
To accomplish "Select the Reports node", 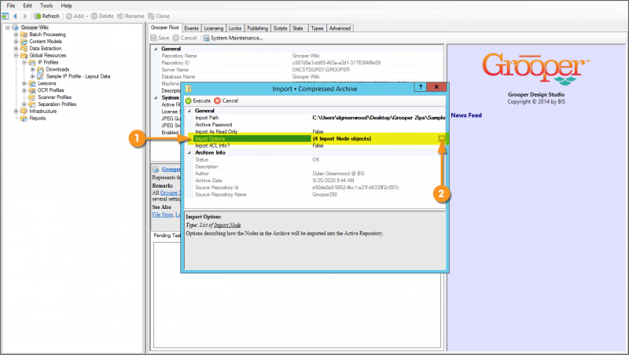I will click(37, 118).
